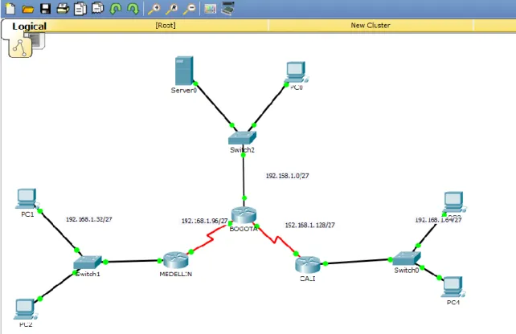
Task: Click the Redo arrow icon
Action: (x=133, y=9)
